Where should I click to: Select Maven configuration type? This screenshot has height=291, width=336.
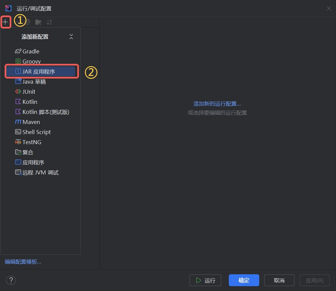(41, 122)
